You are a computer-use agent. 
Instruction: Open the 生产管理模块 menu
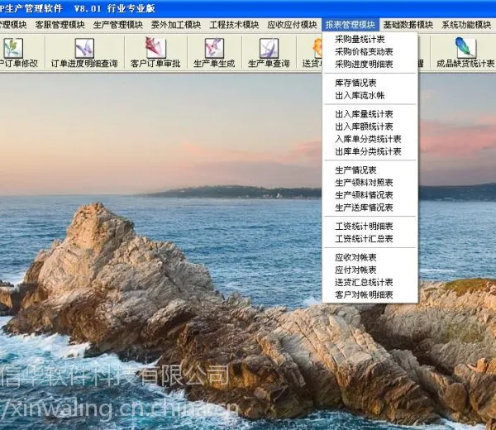118,25
